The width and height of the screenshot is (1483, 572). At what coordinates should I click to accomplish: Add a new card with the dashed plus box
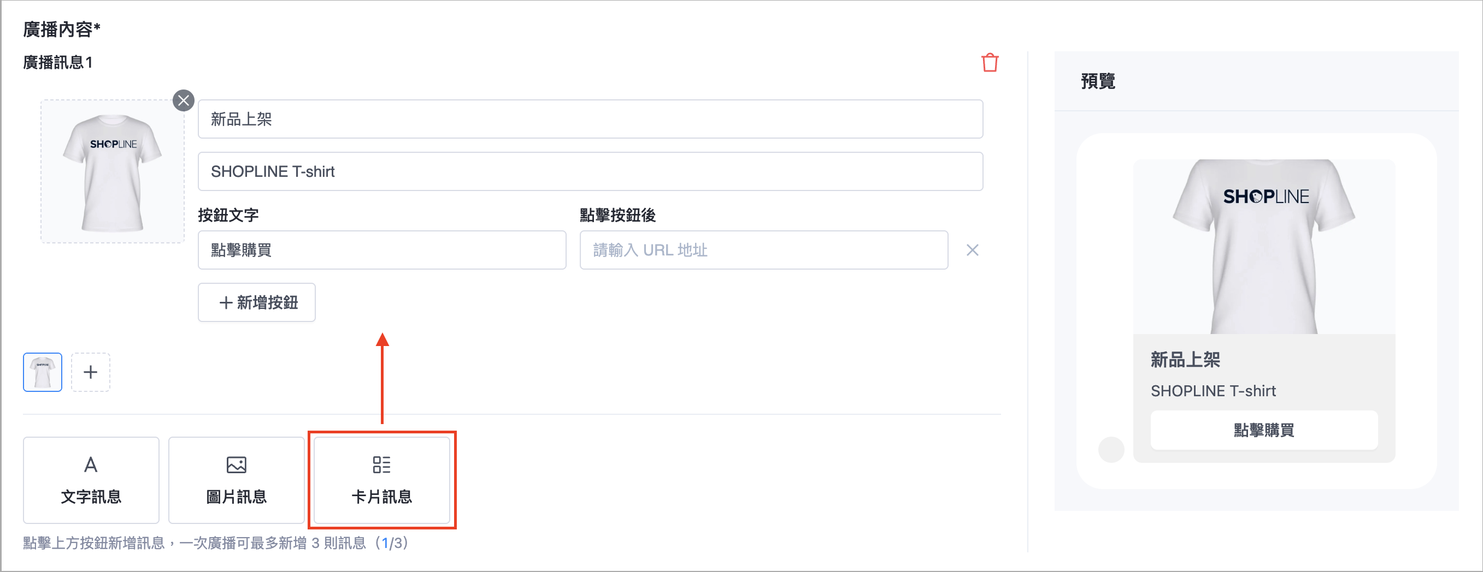coord(90,372)
